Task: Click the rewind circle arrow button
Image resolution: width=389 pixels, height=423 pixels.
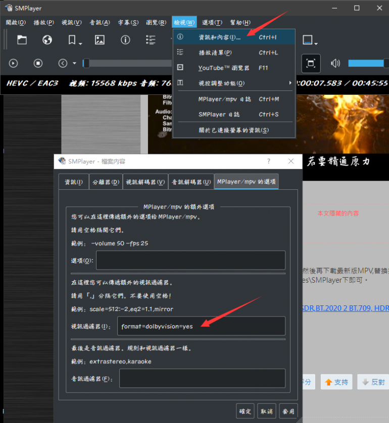Action: click(x=63, y=64)
